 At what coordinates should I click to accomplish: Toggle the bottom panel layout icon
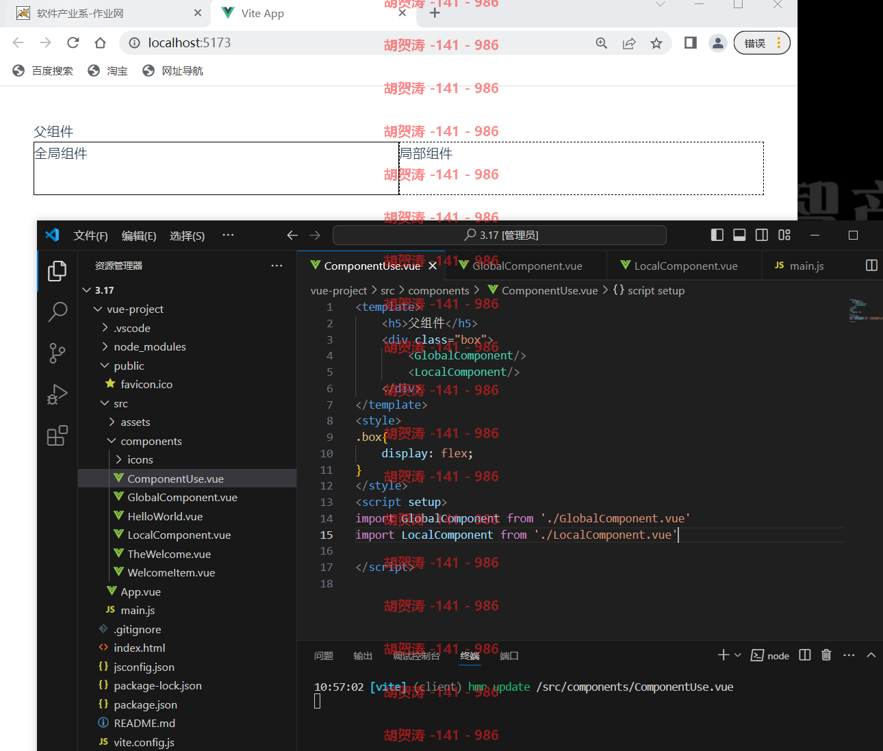pyautogui.click(x=739, y=235)
